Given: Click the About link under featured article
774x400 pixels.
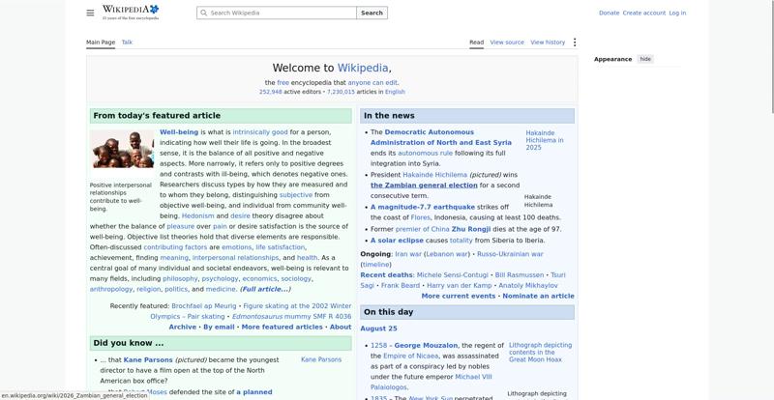Looking at the screenshot, I should 341,327.
